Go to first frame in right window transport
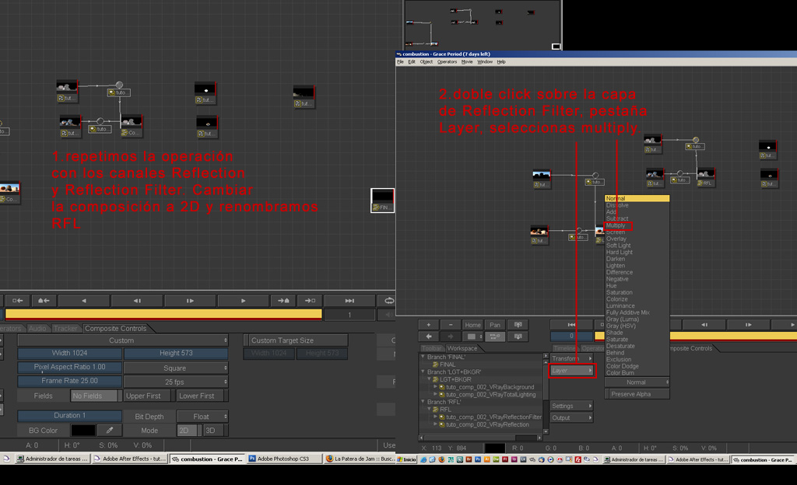 pyautogui.click(x=571, y=325)
